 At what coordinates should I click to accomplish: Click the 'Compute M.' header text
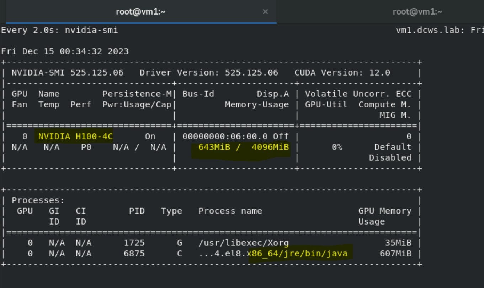click(385, 105)
